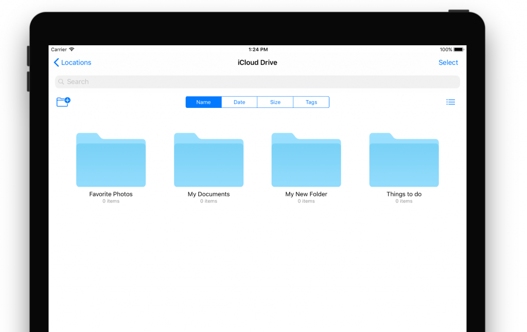Switch to the Tags sorting tab
The height and width of the screenshot is (332, 527).
[311, 102]
